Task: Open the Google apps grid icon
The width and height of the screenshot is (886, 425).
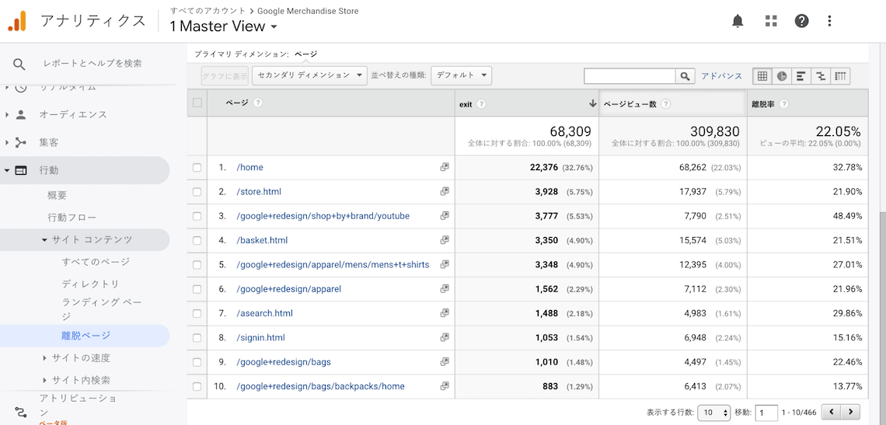Action: pos(771,21)
